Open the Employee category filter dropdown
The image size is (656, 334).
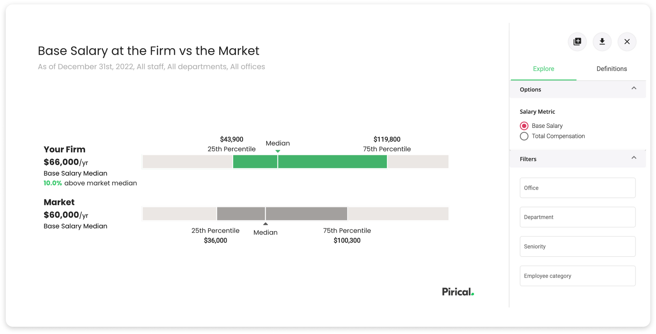577,276
